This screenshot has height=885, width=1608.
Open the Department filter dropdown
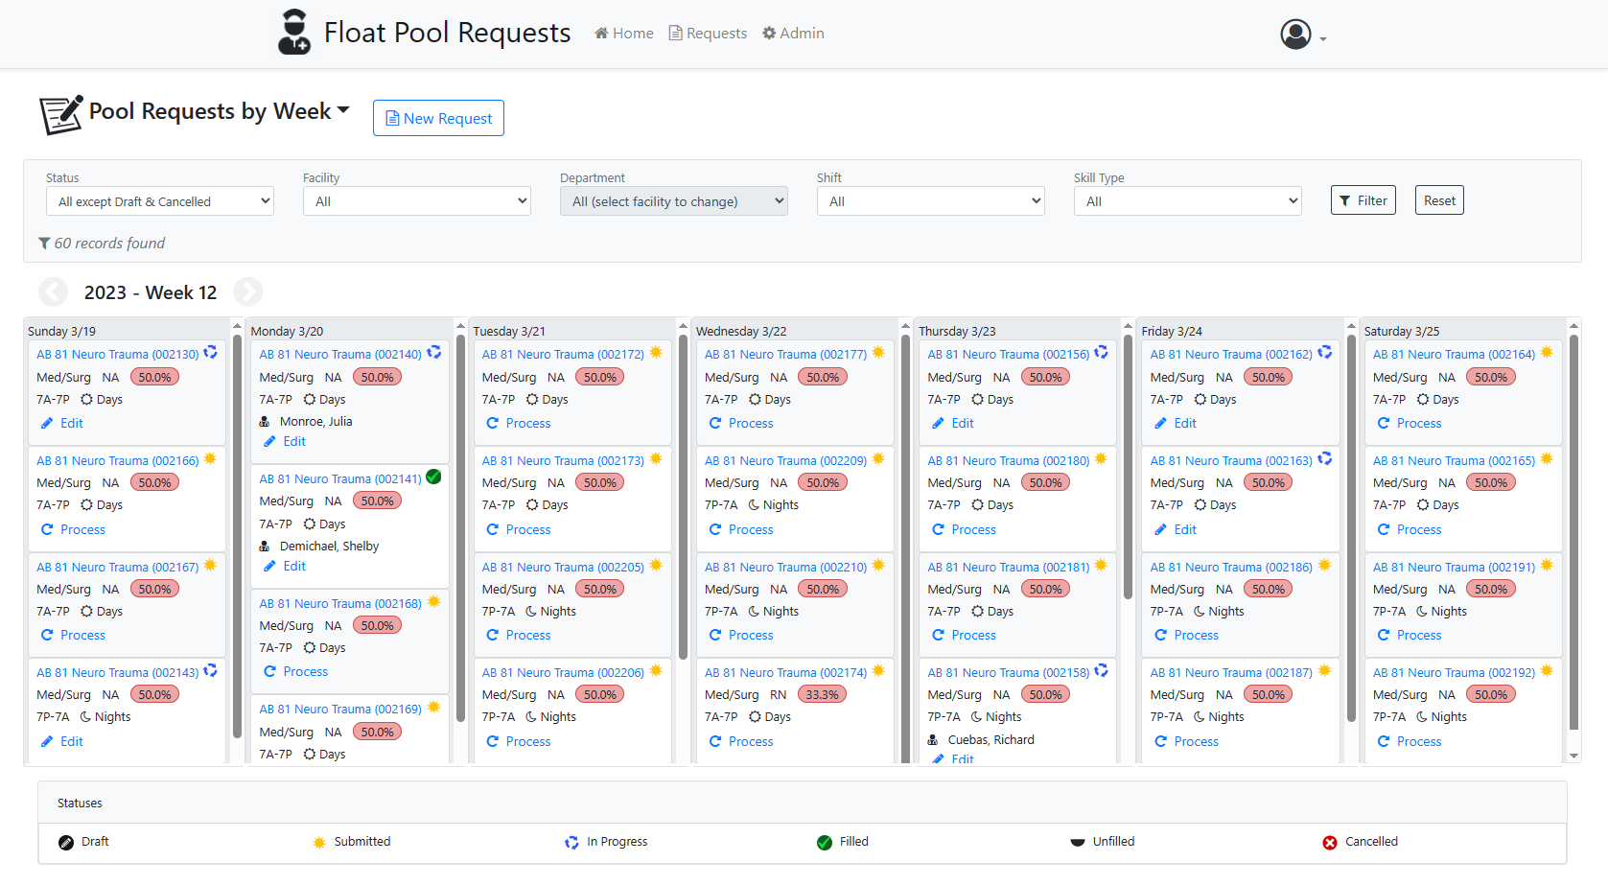[674, 201]
